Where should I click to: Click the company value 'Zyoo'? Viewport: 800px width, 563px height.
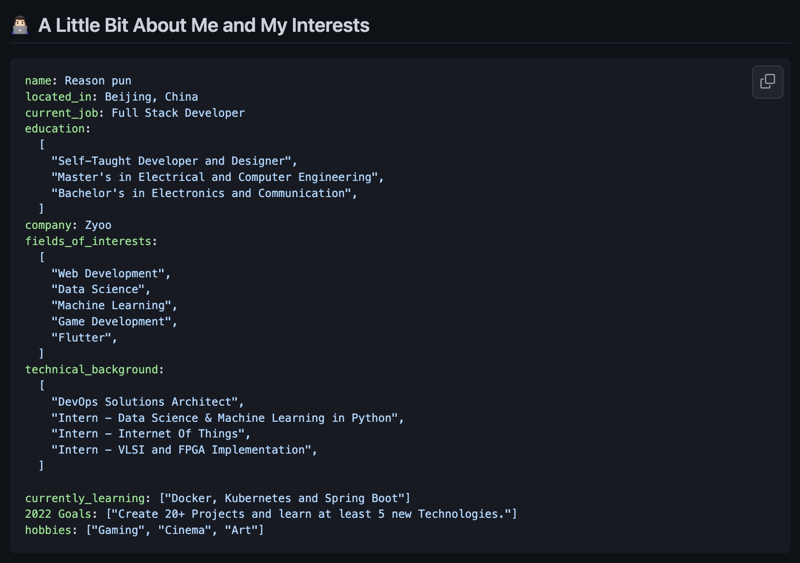point(98,225)
